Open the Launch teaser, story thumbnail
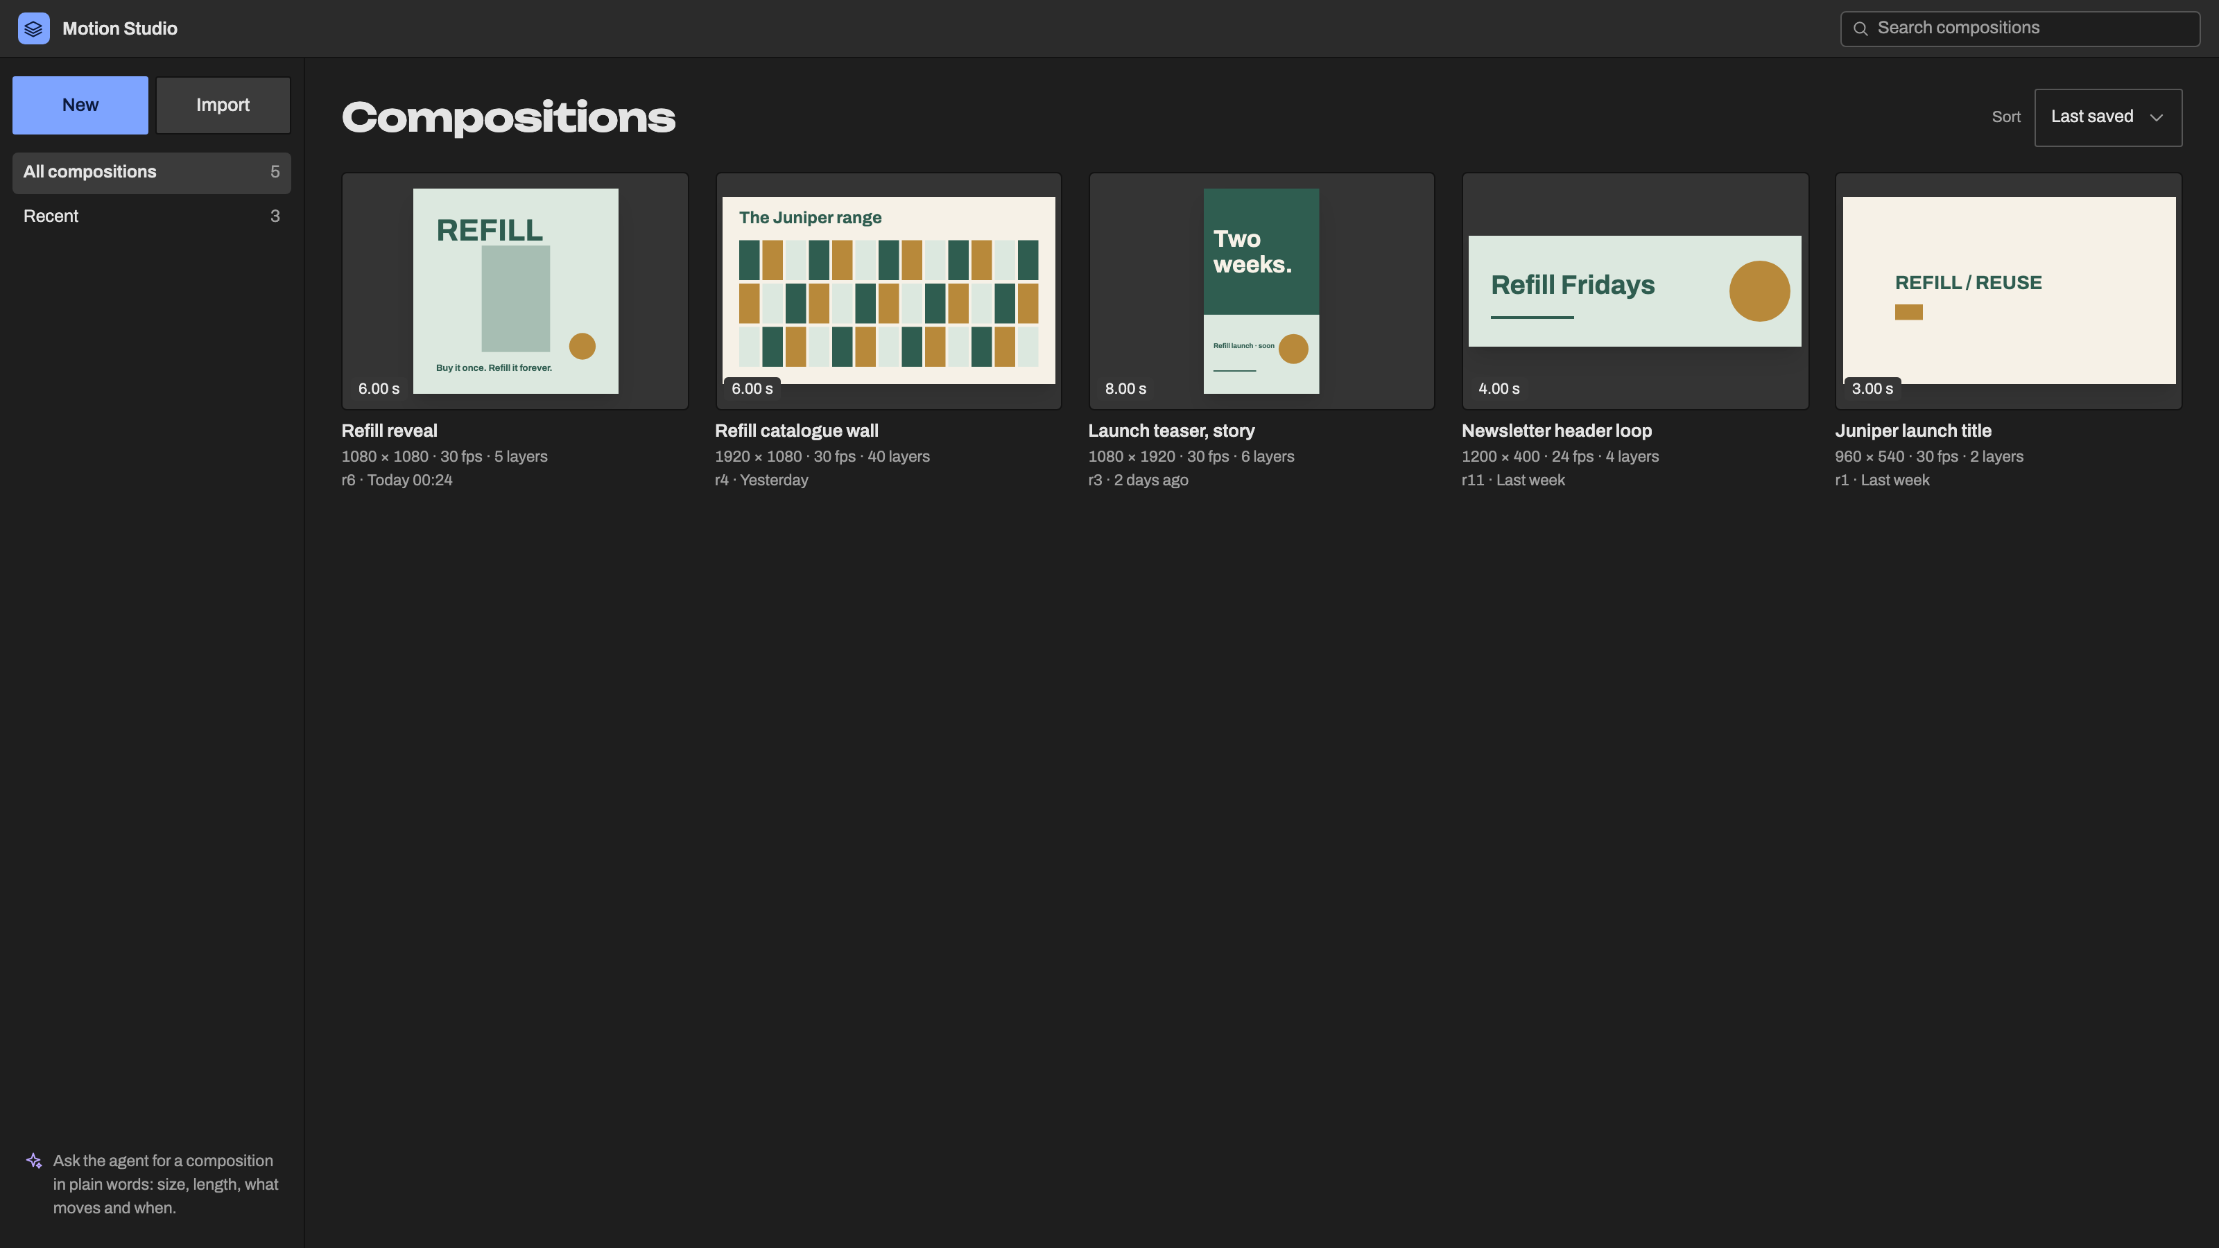 pos(1261,291)
